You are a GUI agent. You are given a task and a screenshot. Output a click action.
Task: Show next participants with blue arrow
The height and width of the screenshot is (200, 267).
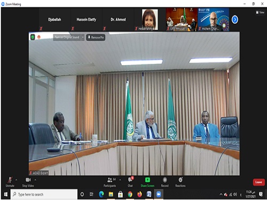pyautogui.click(x=235, y=20)
